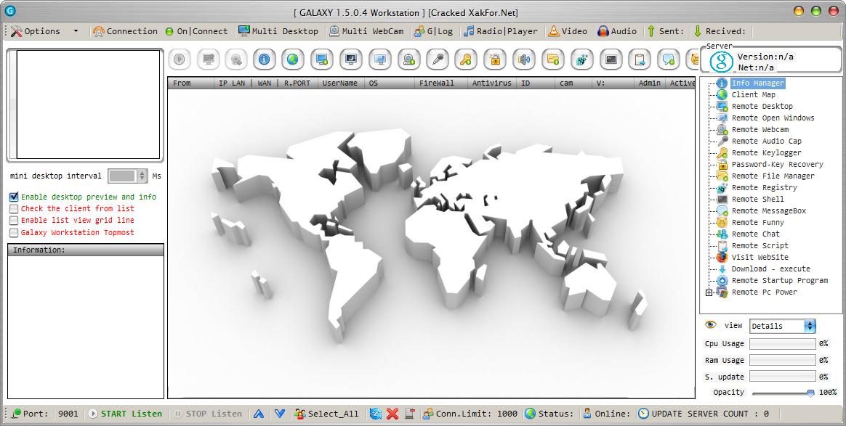Viewport: 846px width, 426px height.
Task: Click the START Listen button
Action: click(125, 414)
